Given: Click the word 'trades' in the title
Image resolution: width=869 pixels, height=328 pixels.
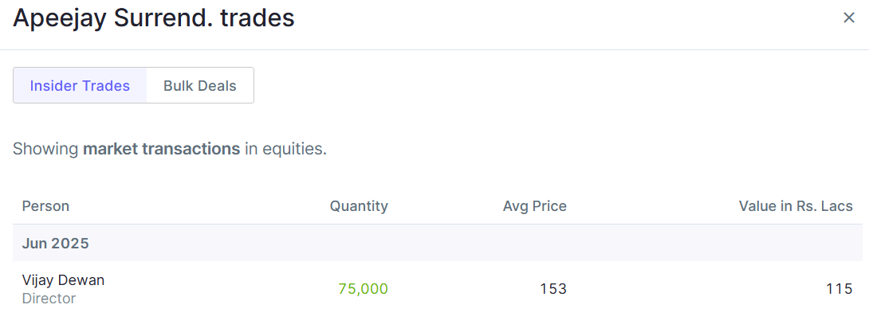Looking at the screenshot, I should pos(258,18).
